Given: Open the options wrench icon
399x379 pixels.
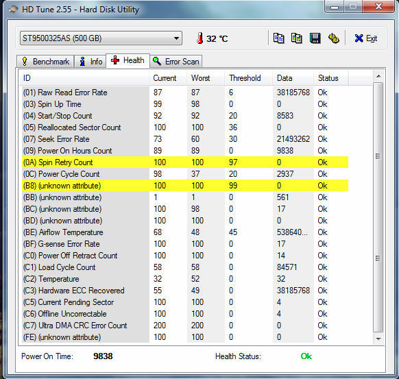Looking at the screenshot, I should click(333, 38).
